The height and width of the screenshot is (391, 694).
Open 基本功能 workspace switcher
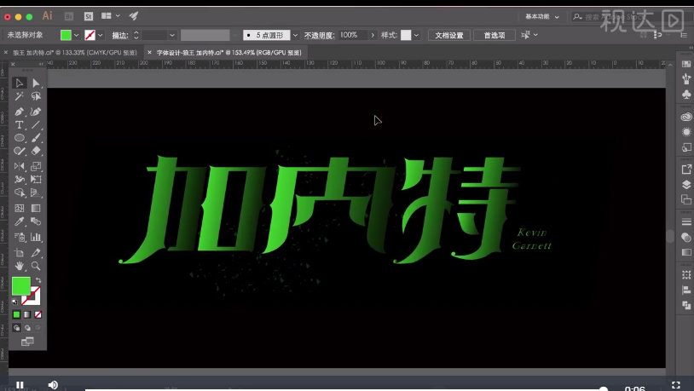pos(542,17)
